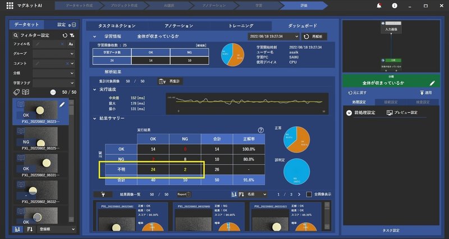Click the タスク設定 button at bottom

pos(391,231)
